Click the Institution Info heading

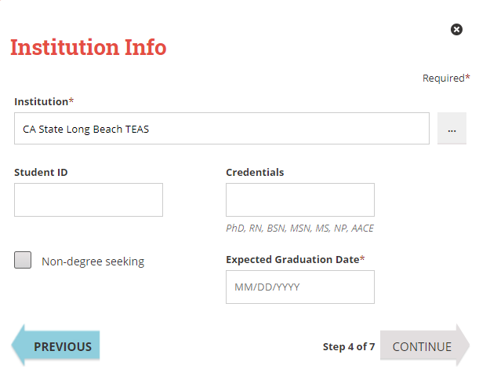click(88, 47)
